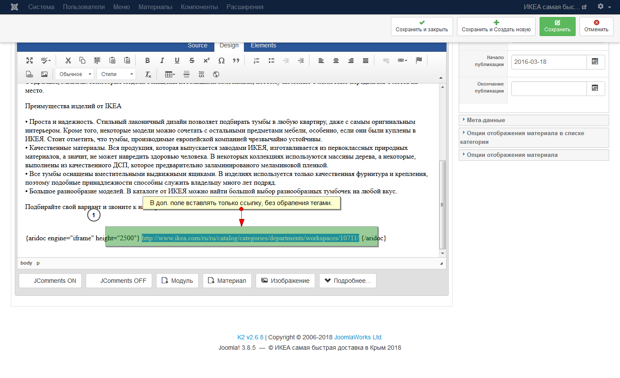Apply bold formatting in editor toolbar
The height and width of the screenshot is (378, 620).
[147, 60]
